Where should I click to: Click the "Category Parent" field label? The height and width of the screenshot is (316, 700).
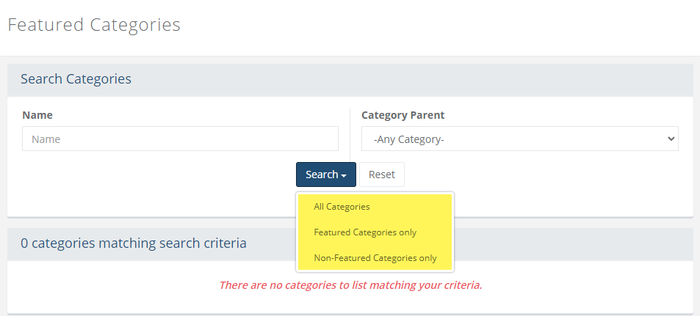[403, 115]
